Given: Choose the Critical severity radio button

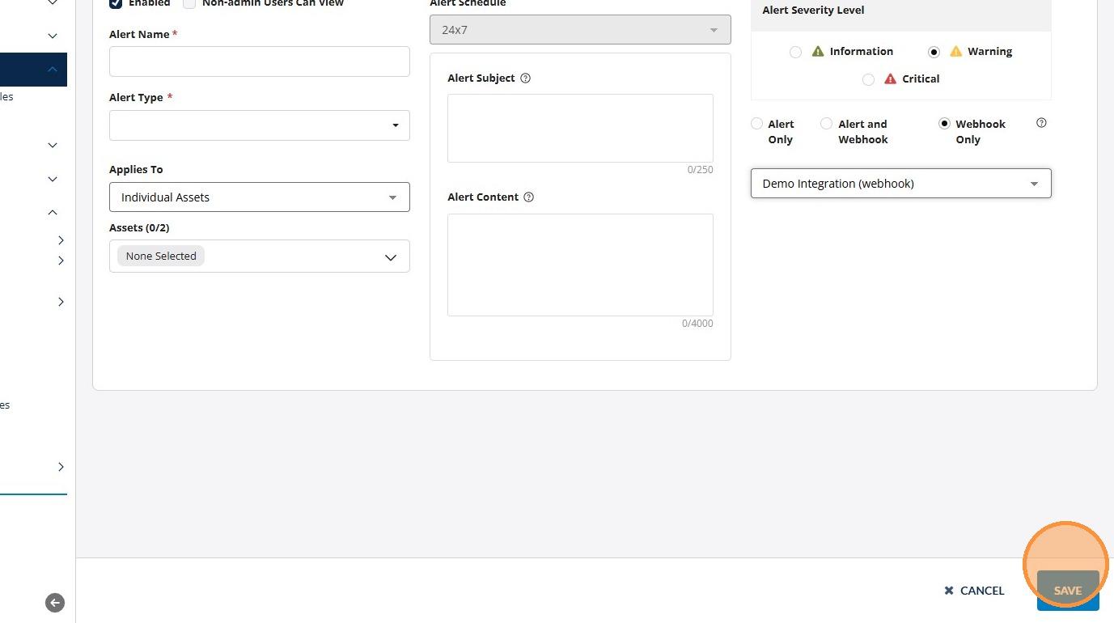Looking at the screenshot, I should click(x=869, y=79).
